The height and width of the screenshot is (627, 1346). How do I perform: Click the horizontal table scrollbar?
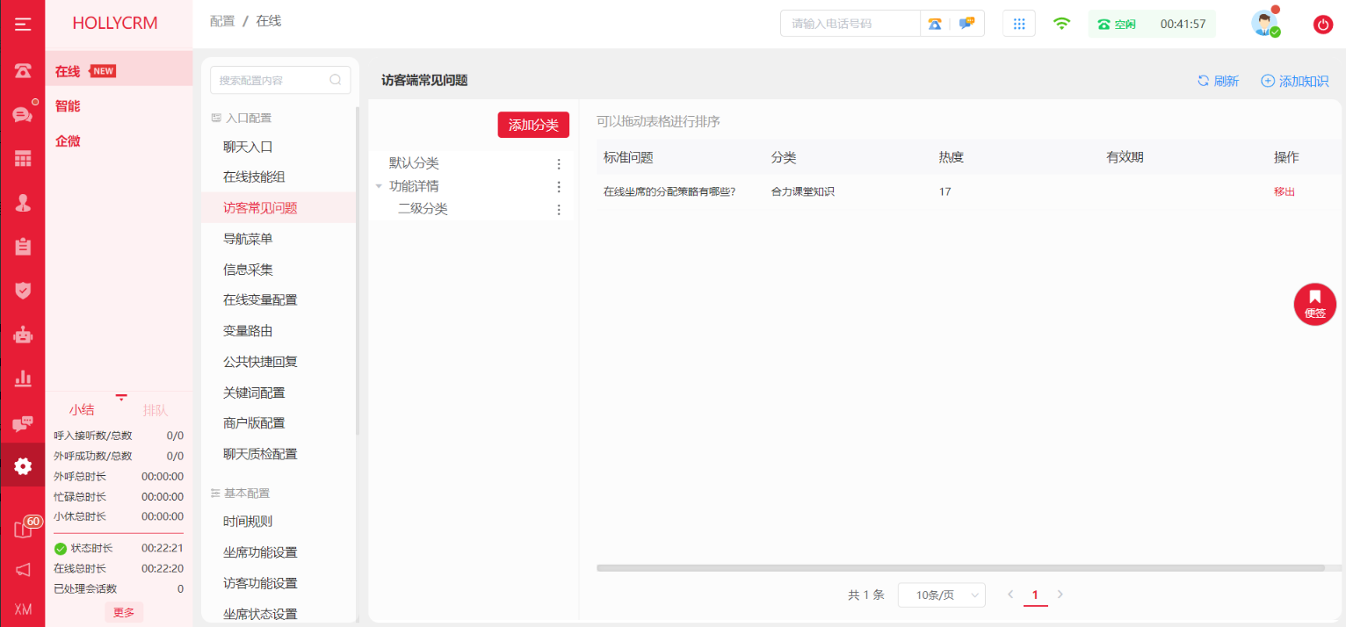tap(960, 568)
